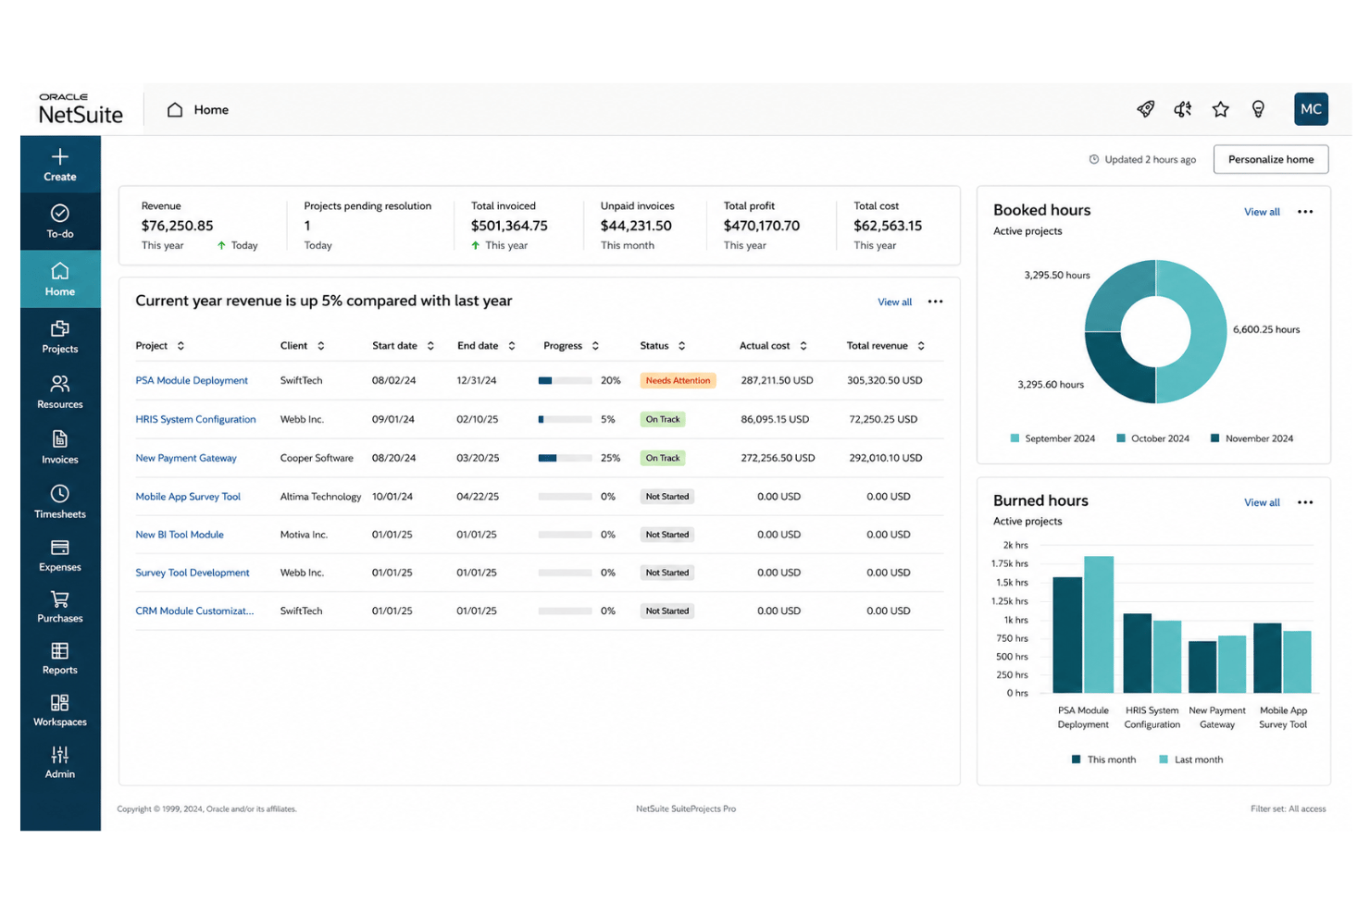Viewport: 1370px width, 913px height.
Task: Open Timesheets clock icon
Action: tap(60, 494)
